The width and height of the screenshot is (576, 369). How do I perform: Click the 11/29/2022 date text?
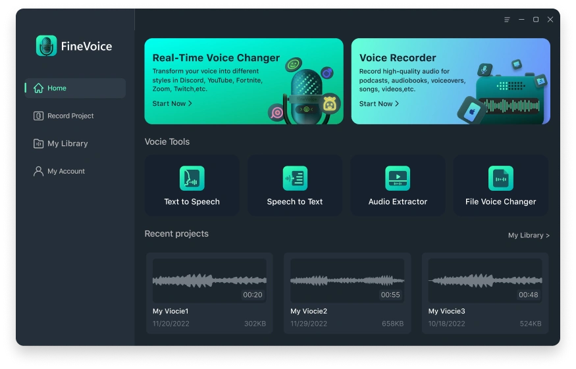tap(309, 324)
